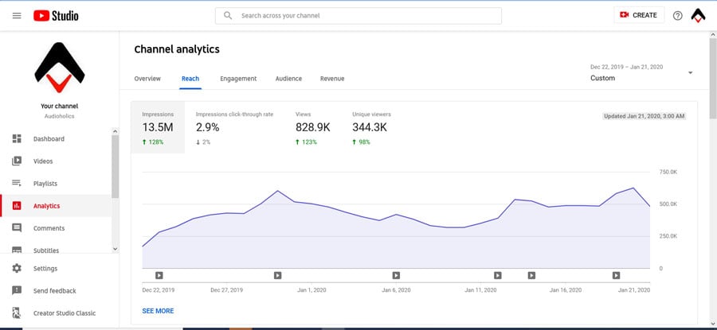717x330 pixels.
Task: Open the Revenue tab
Action: pyautogui.click(x=332, y=79)
